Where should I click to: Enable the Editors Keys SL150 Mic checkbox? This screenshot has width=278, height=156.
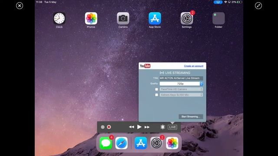(156, 95)
